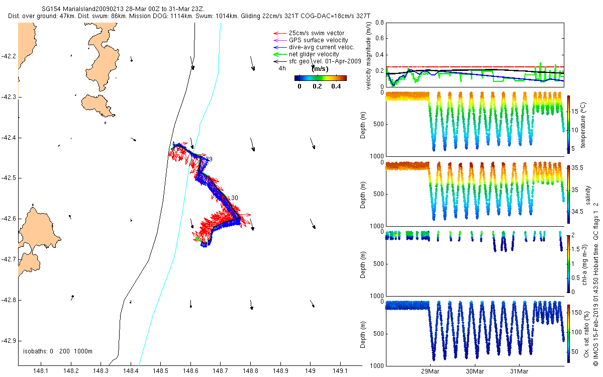Click the blue dive-avg current legend arrow
Image resolution: width=603 pixels, height=377 pixels.
click(279, 47)
